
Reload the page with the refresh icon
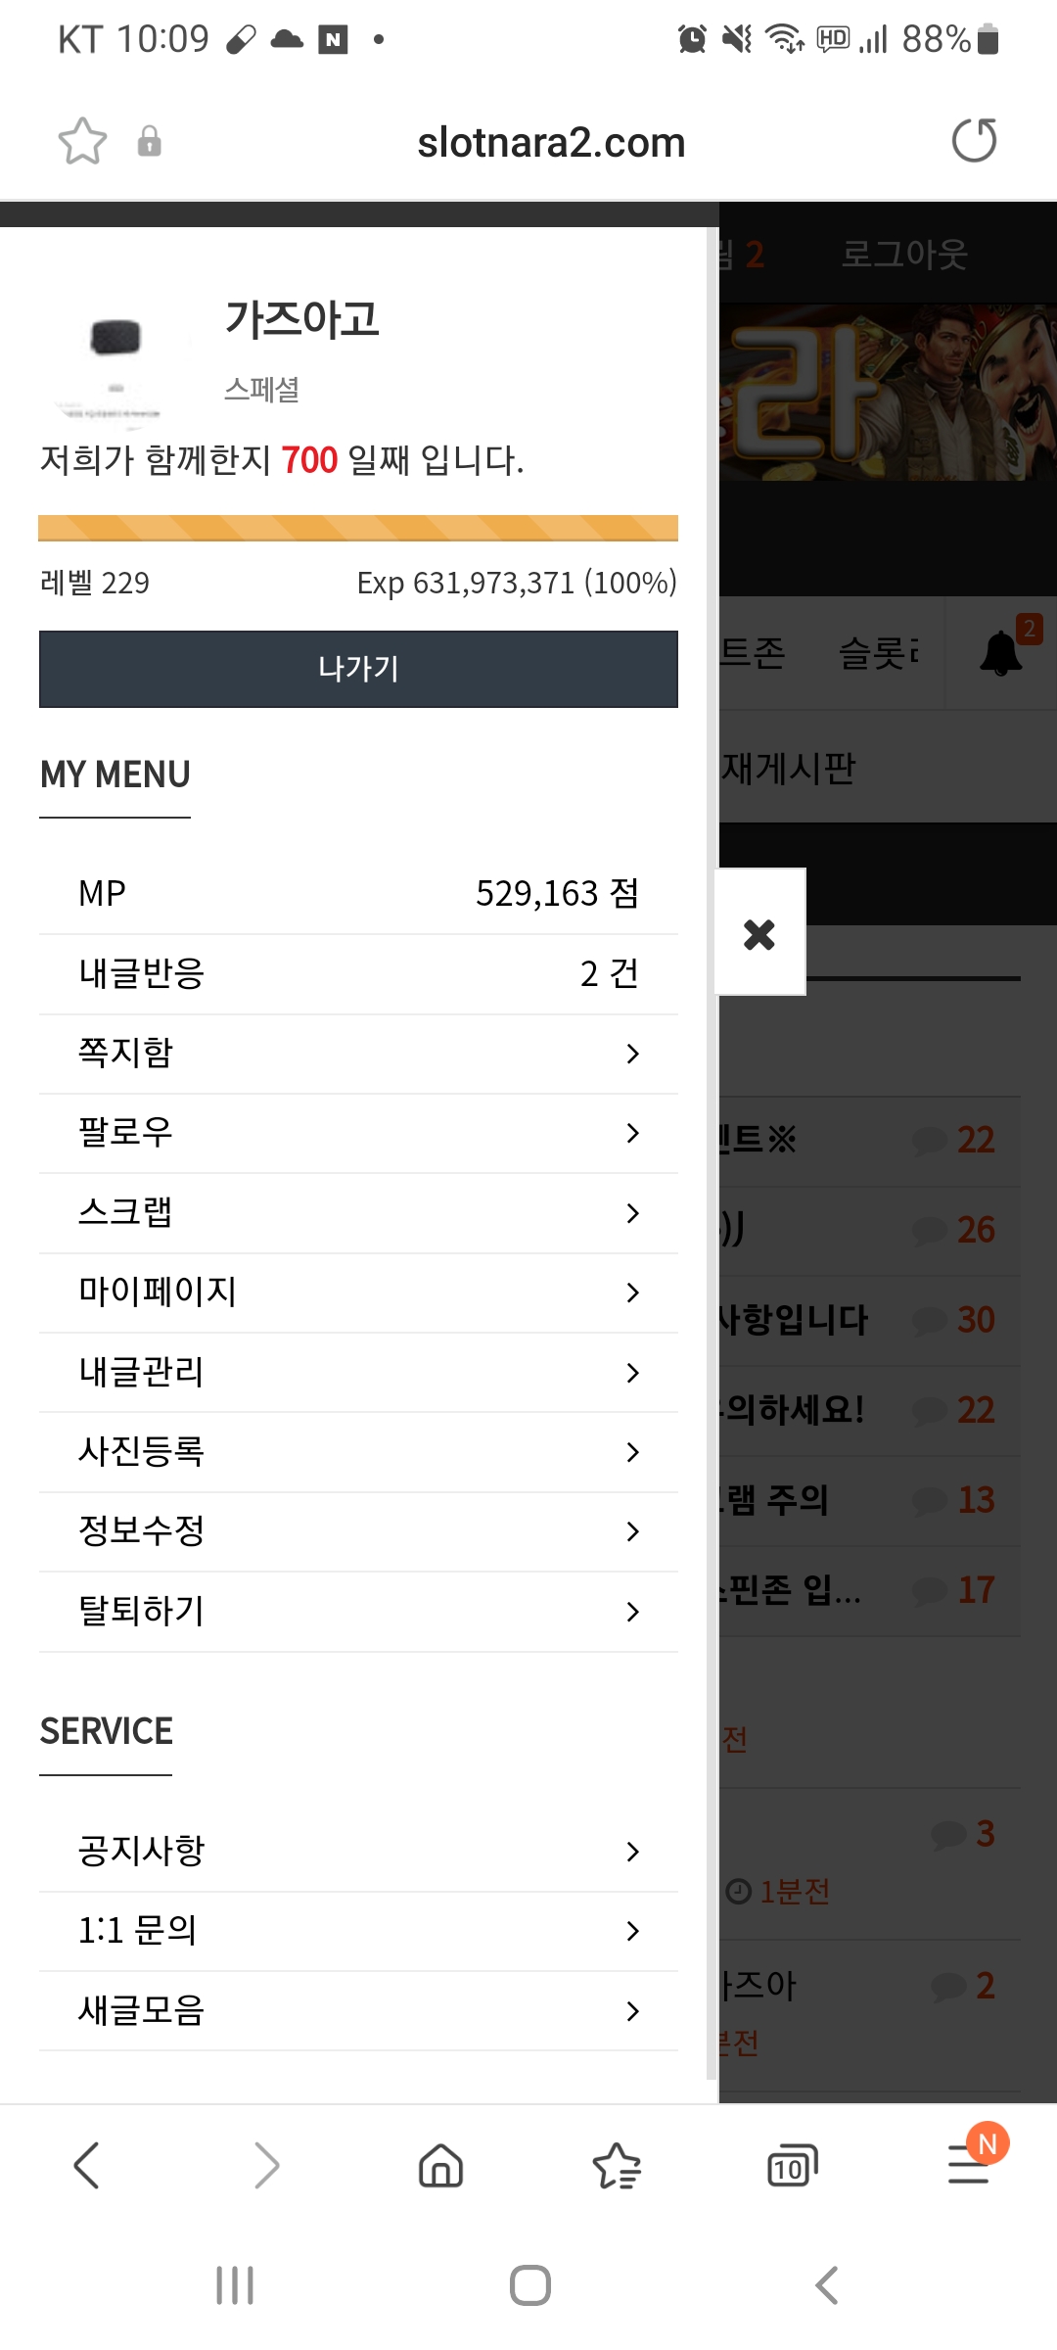974,140
